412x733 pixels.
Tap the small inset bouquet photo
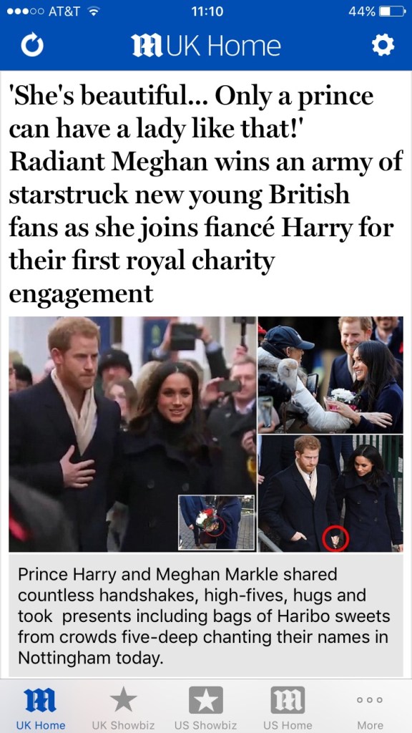point(217,522)
